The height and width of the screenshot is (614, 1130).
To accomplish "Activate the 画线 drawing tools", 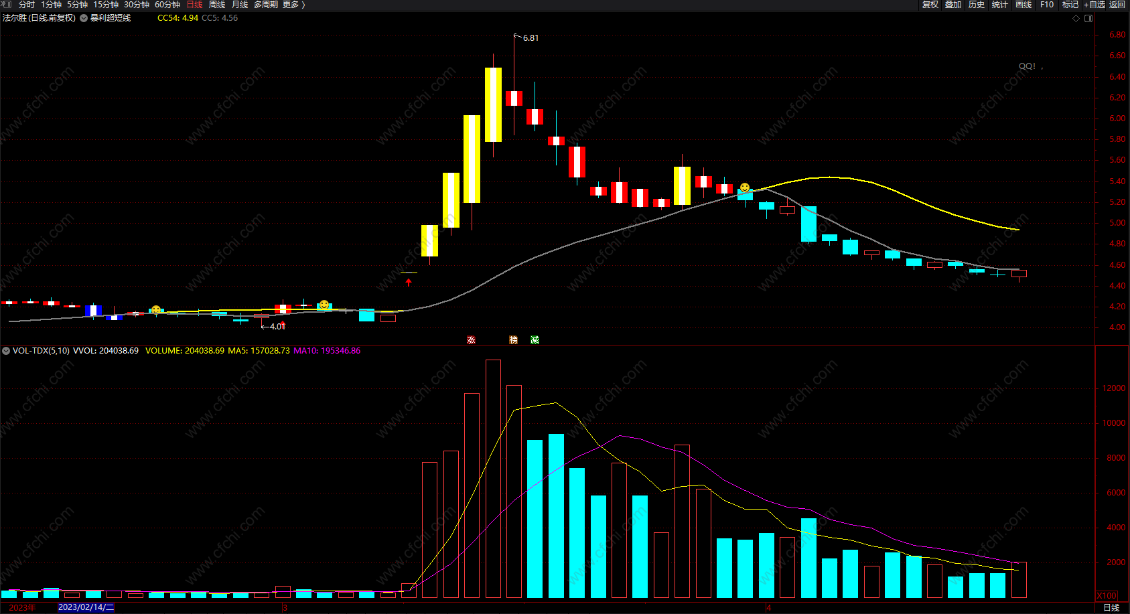I will [1023, 5].
